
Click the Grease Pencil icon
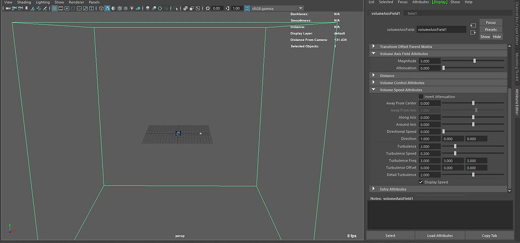click(x=45, y=8)
